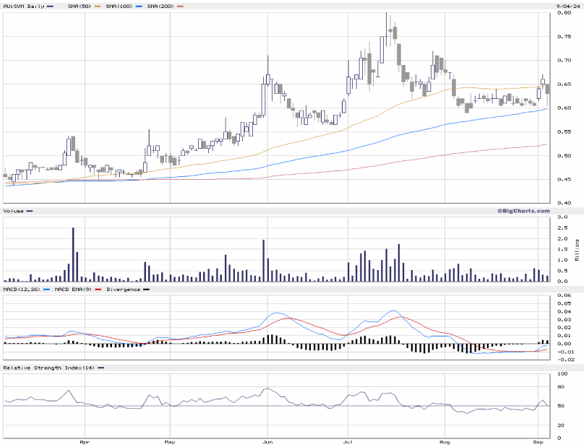Click the May label on the time axis
The width and height of the screenshot is (584, 447).
169,441
